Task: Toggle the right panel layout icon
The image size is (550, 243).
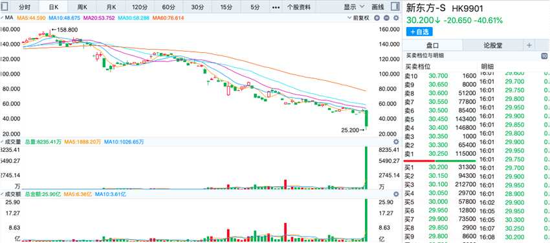Action: click(x=395, y=6)
